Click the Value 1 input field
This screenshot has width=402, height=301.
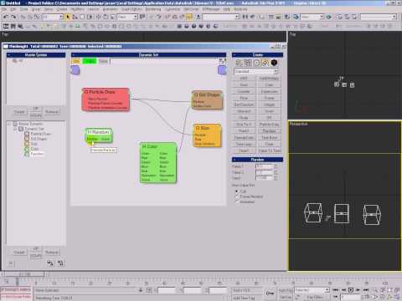(x=265, y=166)
